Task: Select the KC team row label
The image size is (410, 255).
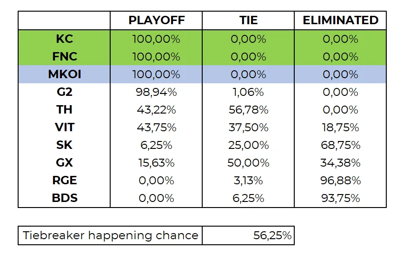Action: [x=64, y=39]
